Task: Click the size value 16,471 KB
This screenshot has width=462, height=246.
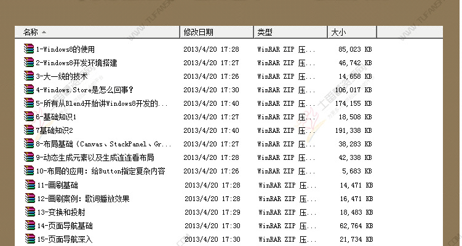Action: (357, 199)
